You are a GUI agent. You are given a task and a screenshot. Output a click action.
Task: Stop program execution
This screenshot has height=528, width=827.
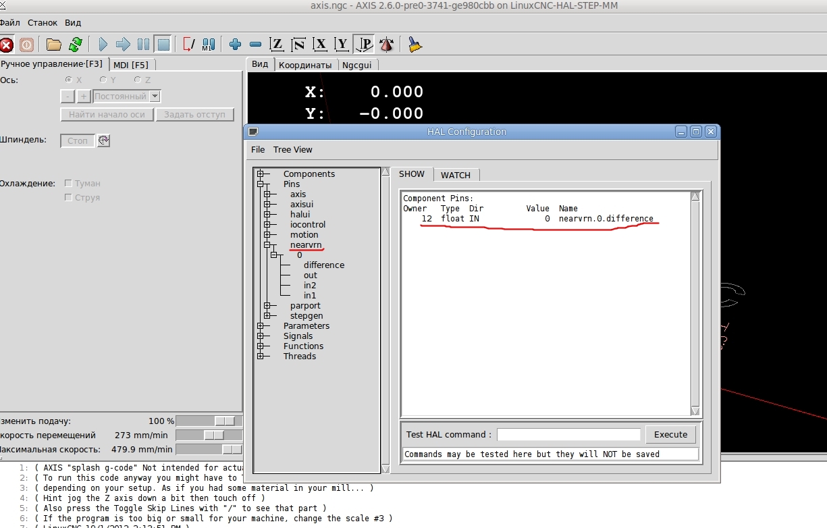pos(163,45)
